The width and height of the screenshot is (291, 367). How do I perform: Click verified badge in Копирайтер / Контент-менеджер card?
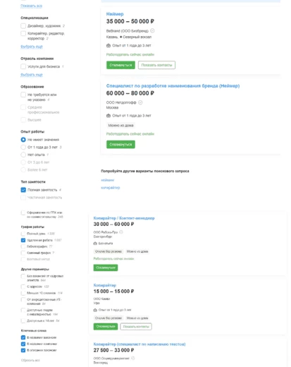[x=121, y=232]
